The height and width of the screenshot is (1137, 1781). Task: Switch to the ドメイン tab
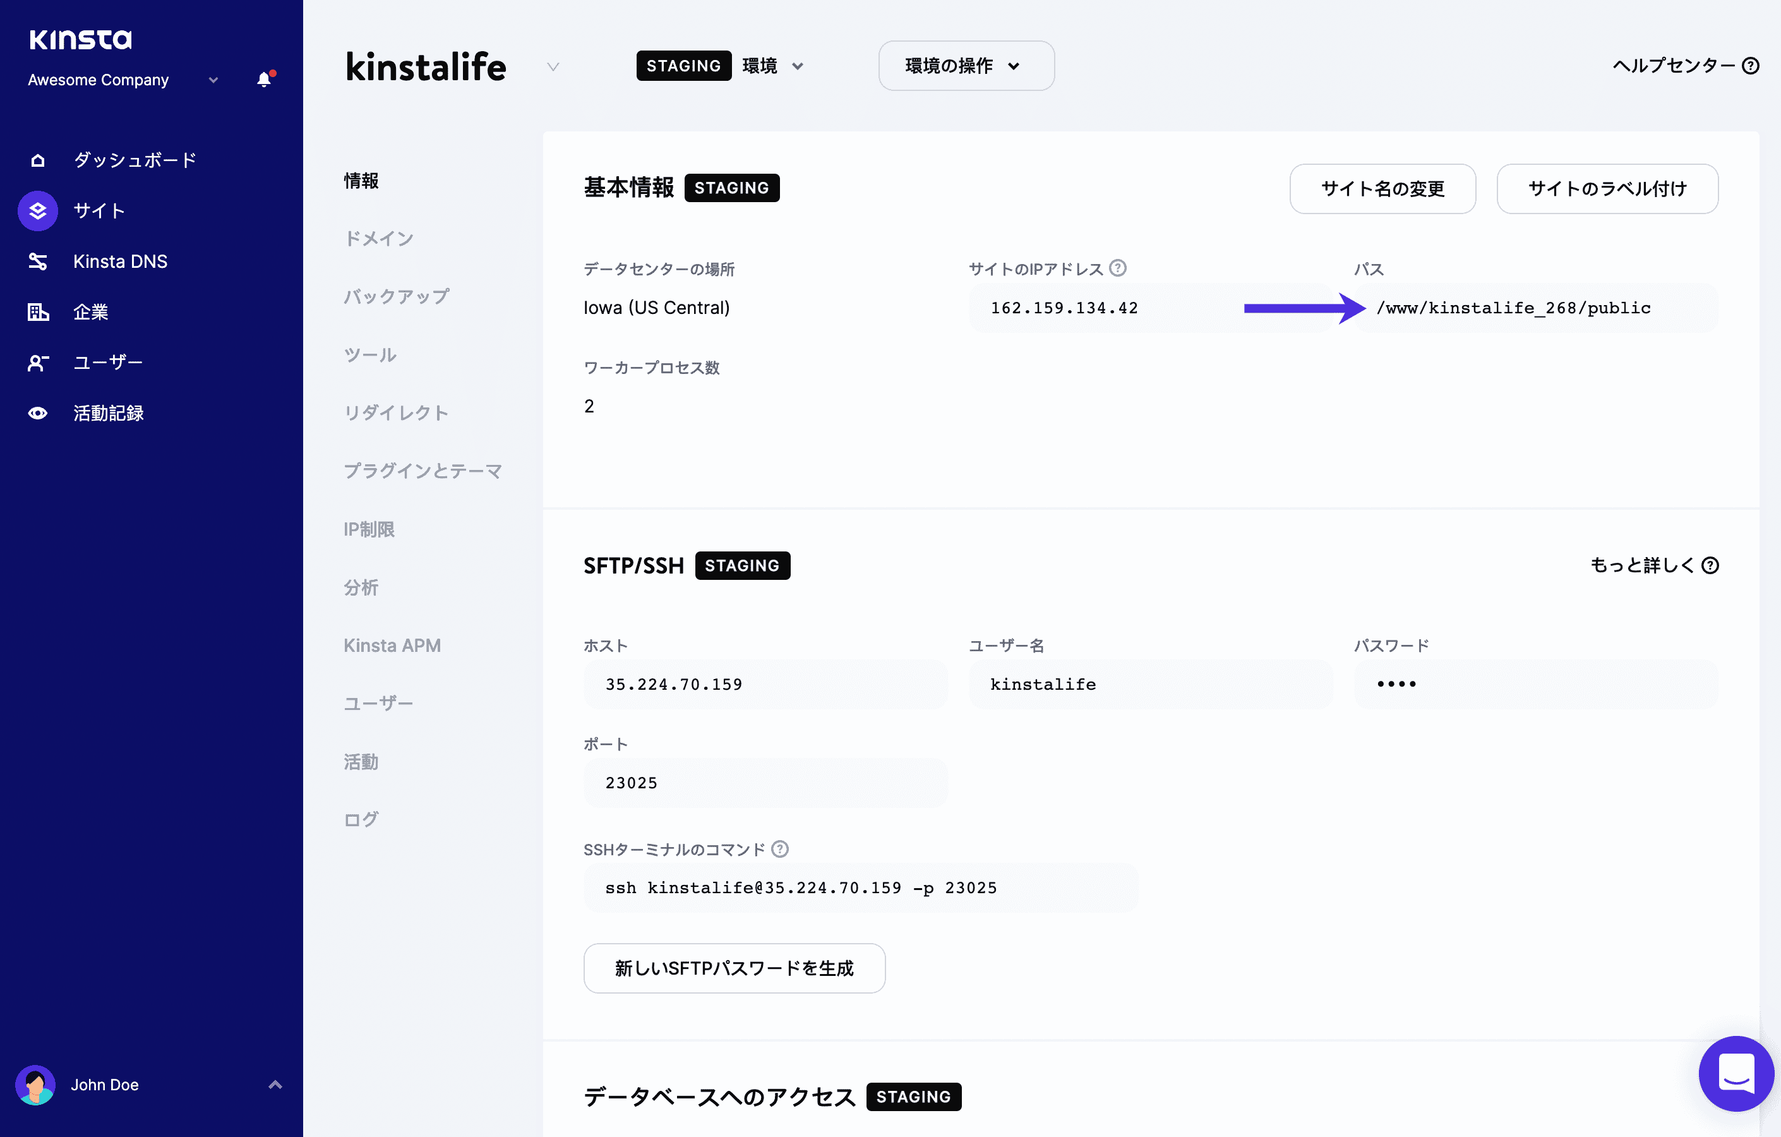pyautogui.click(x=379, y=238)
